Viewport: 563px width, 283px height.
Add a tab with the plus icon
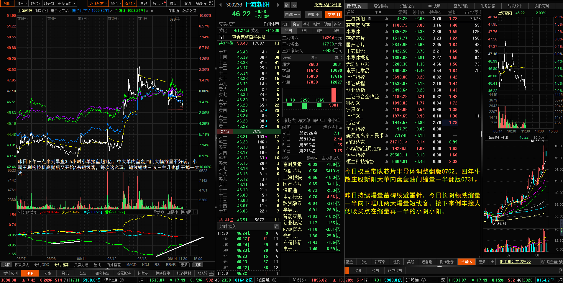(492, 262)
